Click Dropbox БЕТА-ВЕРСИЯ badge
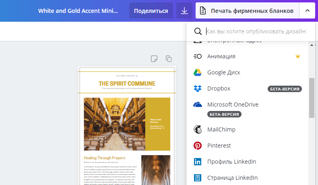This screenshot has width=318, height=185. 285,89
